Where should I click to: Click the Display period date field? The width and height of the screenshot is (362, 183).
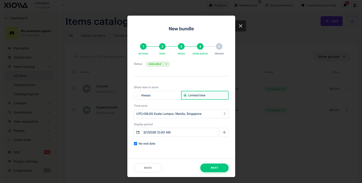(x=179, y=132)
